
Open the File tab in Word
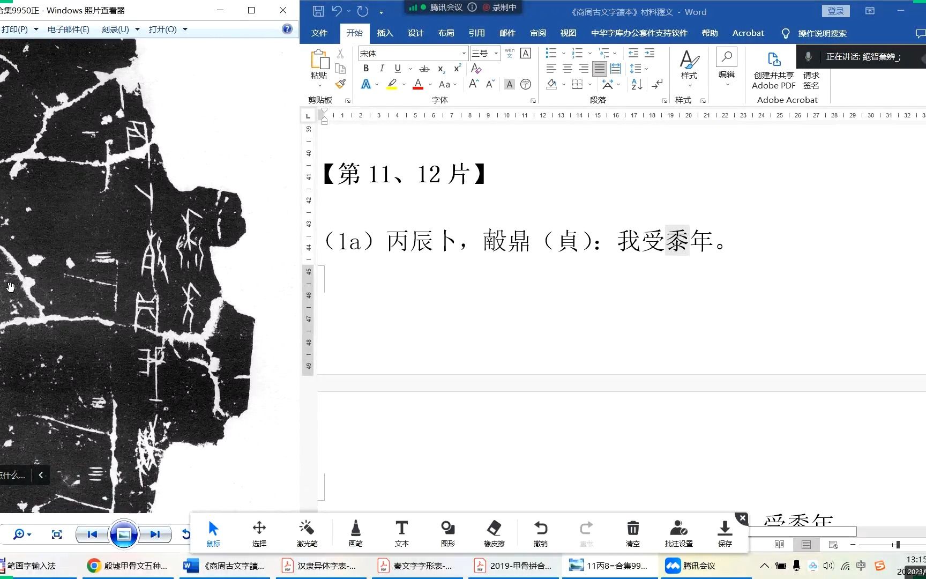(319, 33)
